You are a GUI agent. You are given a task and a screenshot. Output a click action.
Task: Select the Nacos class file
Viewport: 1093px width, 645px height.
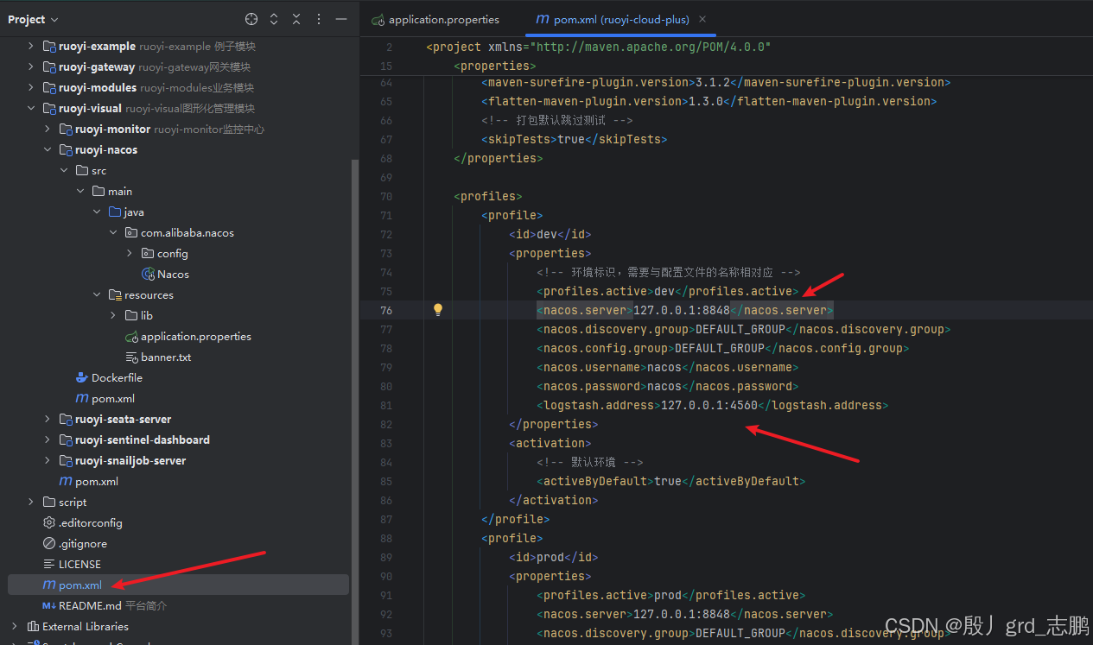173,274
